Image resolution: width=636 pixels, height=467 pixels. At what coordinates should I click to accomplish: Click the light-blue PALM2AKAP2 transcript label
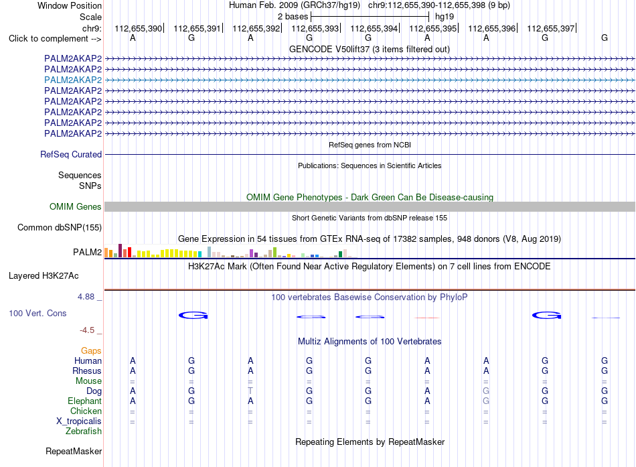73,80
